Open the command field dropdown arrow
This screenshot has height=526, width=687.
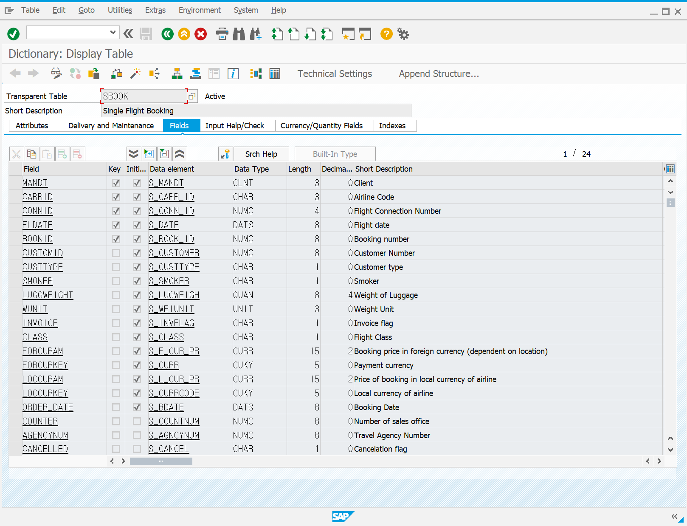[x=113, y=32]
